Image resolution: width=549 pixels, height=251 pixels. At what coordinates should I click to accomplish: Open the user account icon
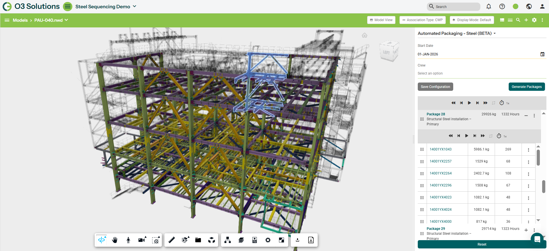click(542, 7)
